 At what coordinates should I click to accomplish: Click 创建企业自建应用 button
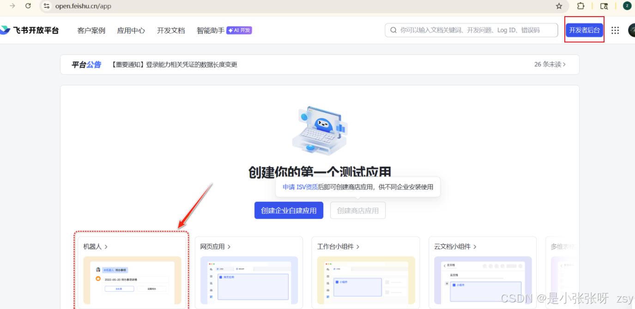coord(289,211)
